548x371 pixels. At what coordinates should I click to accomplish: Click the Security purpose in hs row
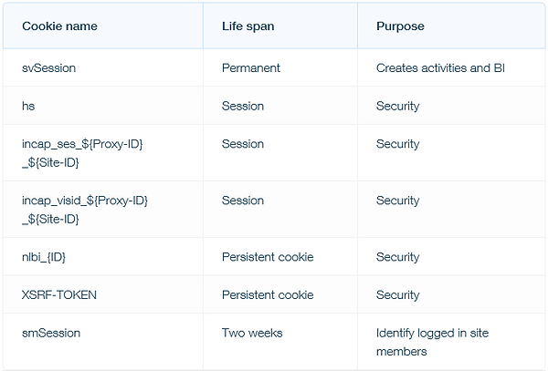397,106
